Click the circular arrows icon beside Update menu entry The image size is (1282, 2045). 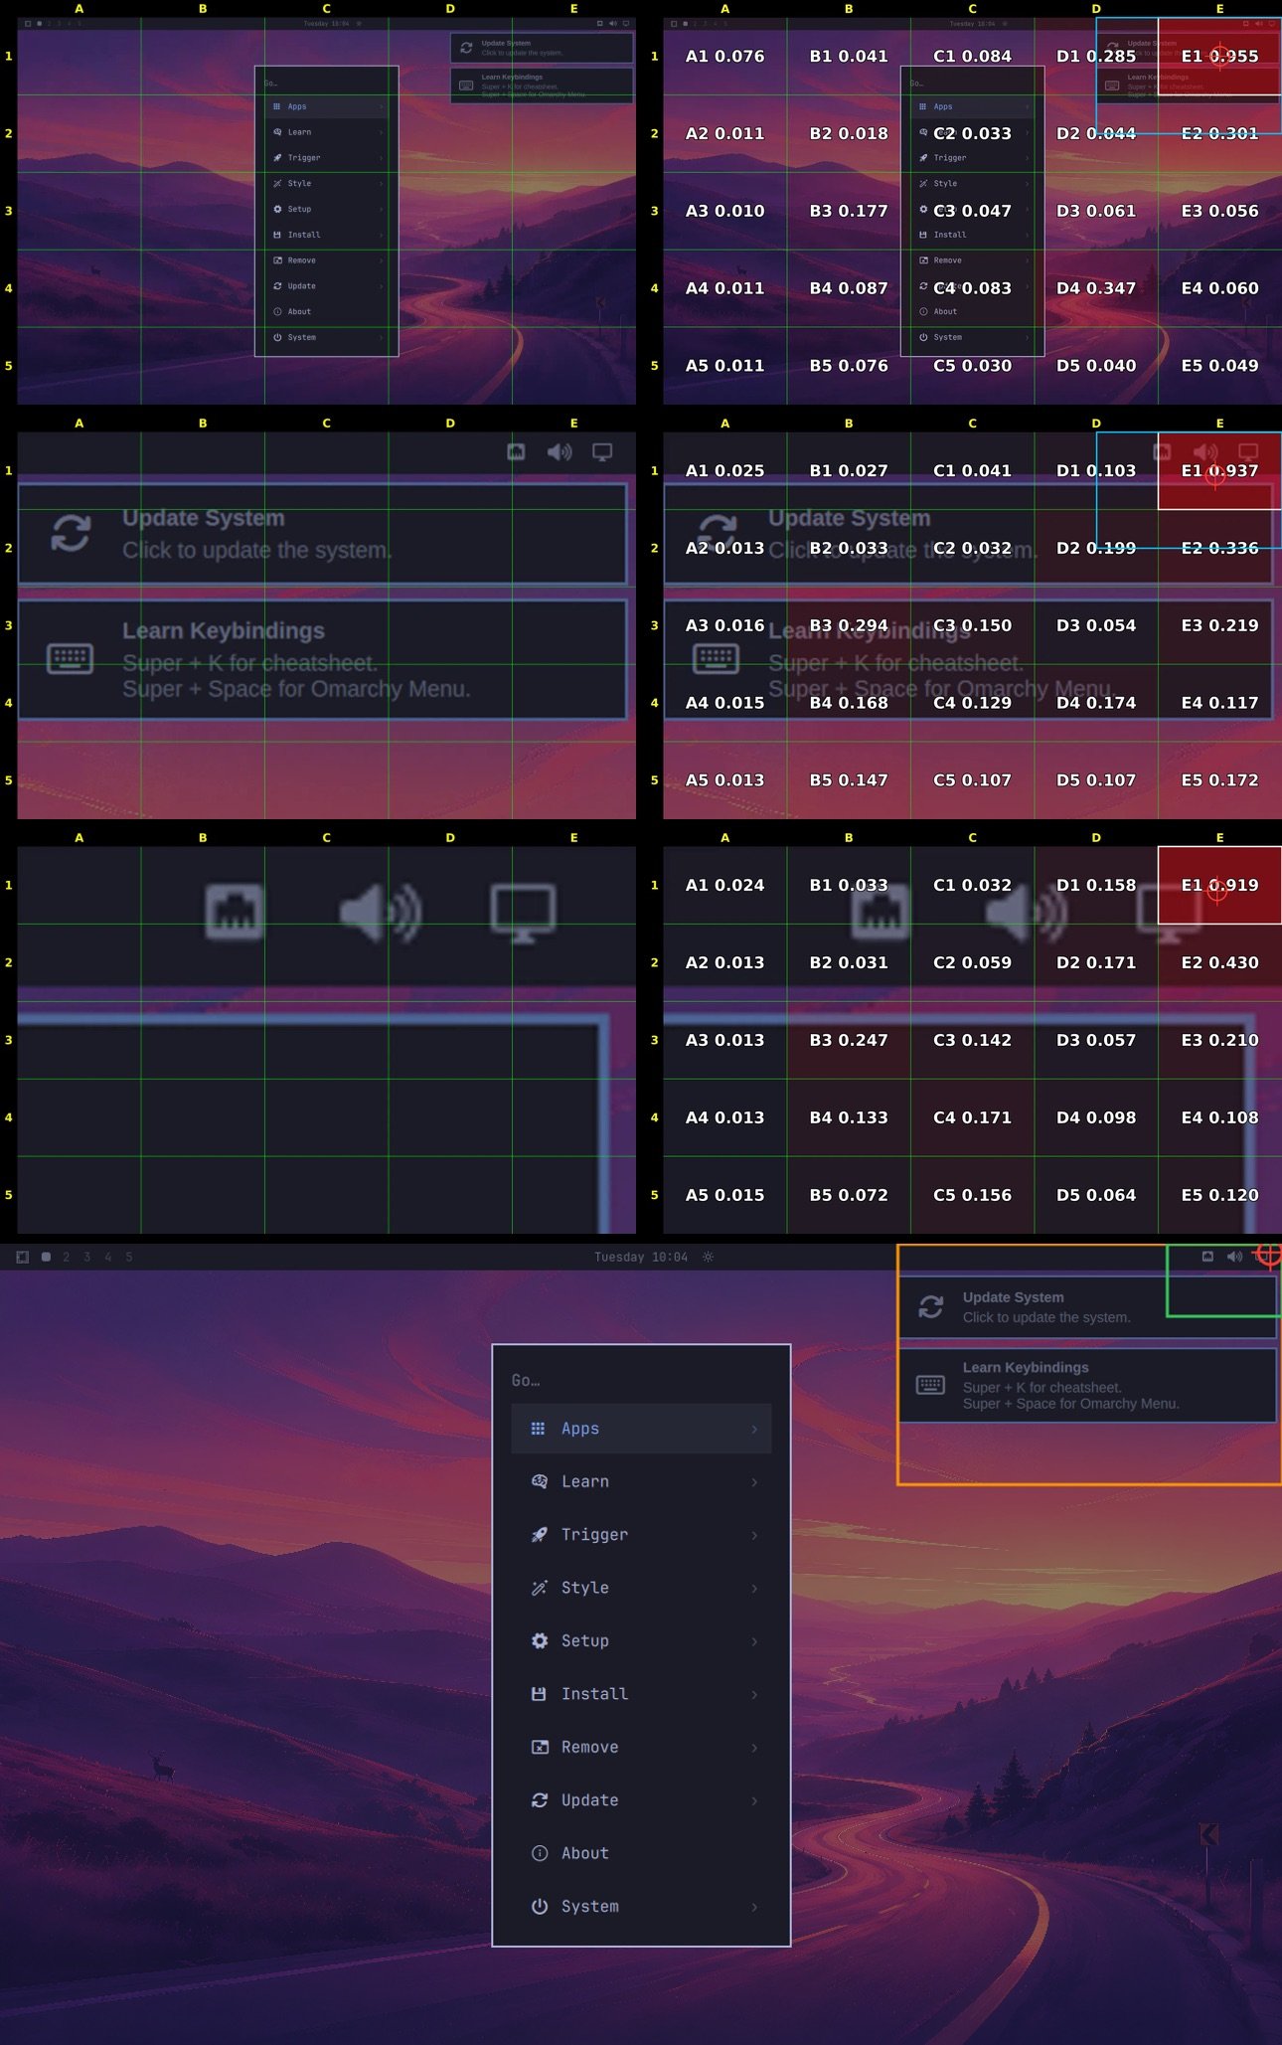(x=540, y=1800)
